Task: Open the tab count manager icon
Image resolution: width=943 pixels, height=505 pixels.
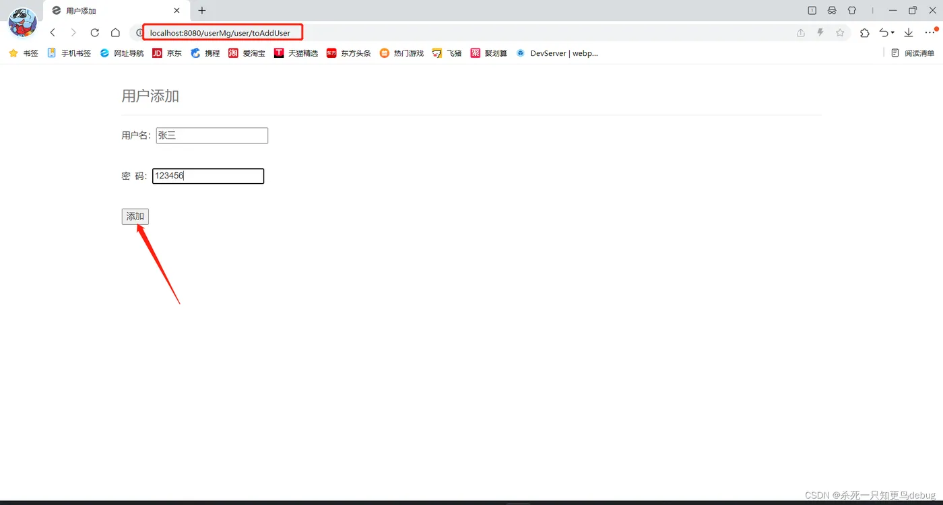Action: pyautogui.click(x=812, y=11)
